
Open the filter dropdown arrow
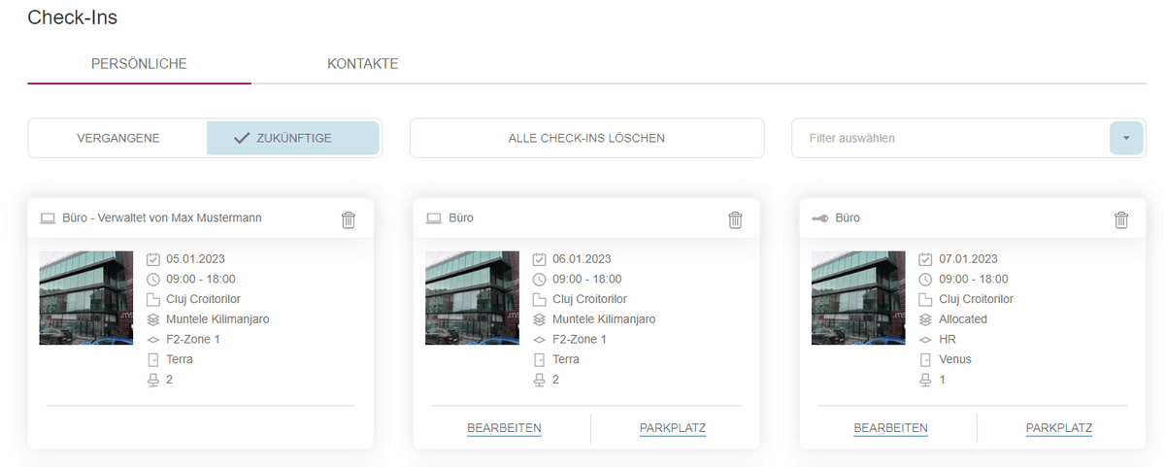(1125, 138)
